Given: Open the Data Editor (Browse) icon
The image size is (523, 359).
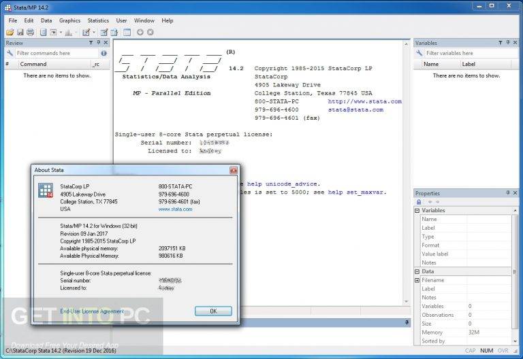Looking at the screenshot, I should pyautogui.click(x=114, y=33).
